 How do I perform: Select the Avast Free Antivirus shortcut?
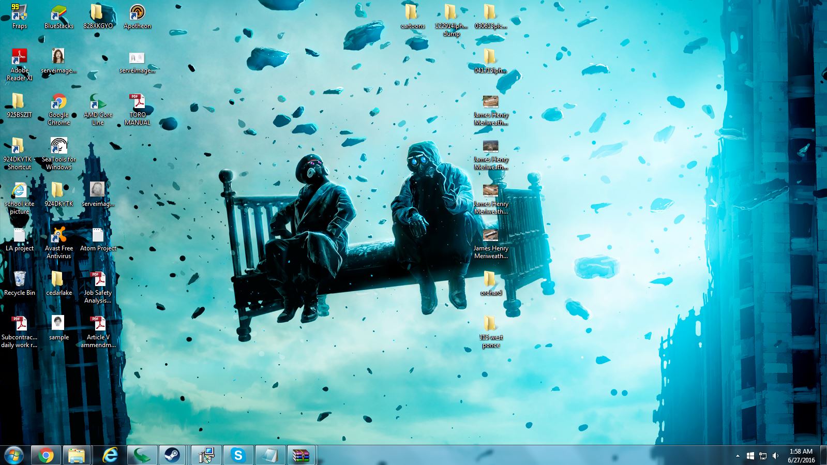pyautogui.click(x=58, y=243)
